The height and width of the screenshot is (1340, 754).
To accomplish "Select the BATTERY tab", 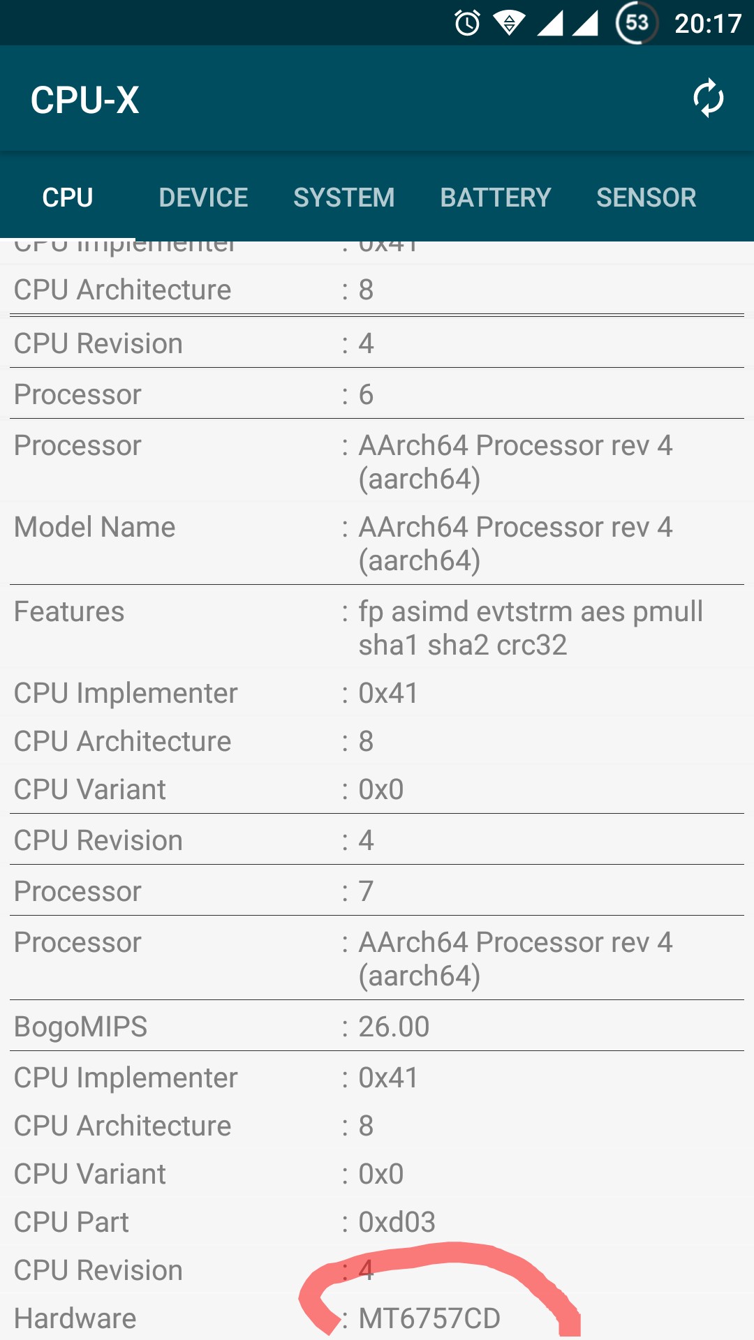I will tap(495, 198).
